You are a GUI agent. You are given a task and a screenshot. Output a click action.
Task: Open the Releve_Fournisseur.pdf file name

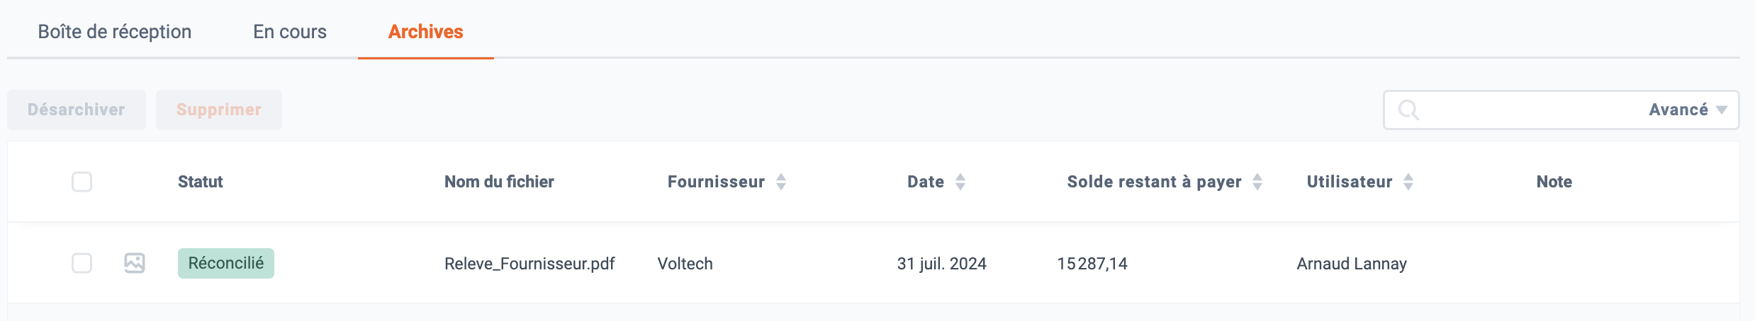529,264
